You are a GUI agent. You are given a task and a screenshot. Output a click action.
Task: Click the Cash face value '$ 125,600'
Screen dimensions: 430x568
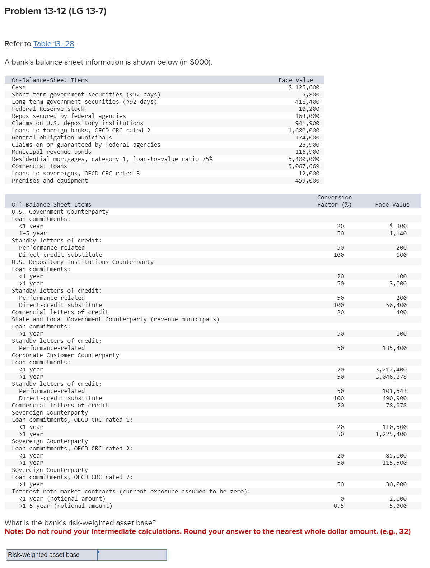(x=304, y=87)
